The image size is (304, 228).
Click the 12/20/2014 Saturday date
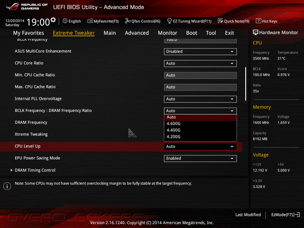15,23
